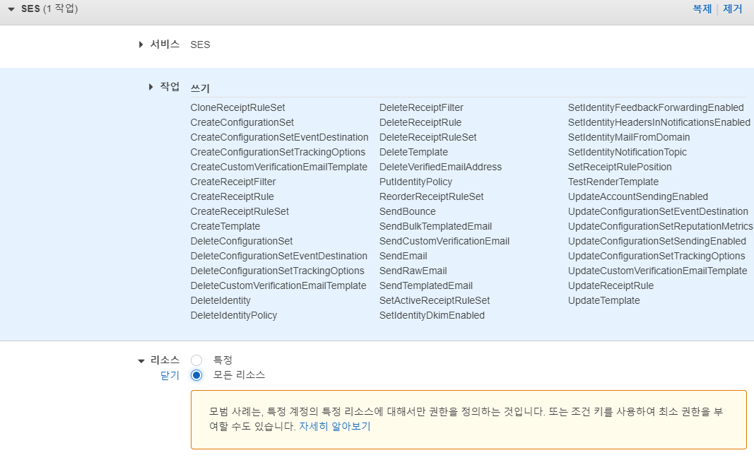The width and height of the screenshot is (754, 472).
Task: Click UpdateConfigurationSetTrackingOptions action
Action: (x=657, y=256)
